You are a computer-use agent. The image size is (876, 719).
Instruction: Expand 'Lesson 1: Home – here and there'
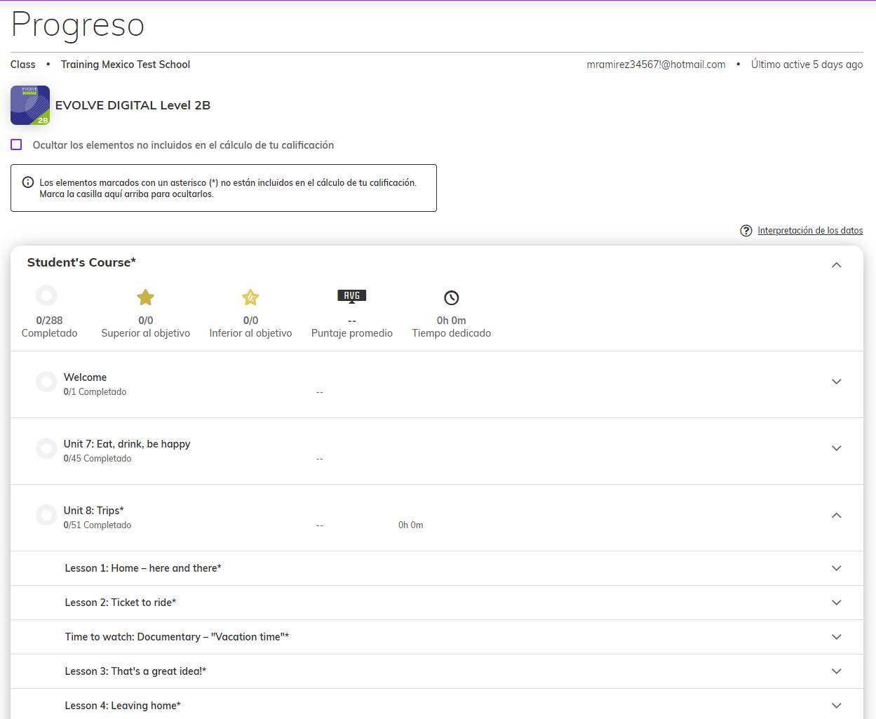click(x=836, y=568)
